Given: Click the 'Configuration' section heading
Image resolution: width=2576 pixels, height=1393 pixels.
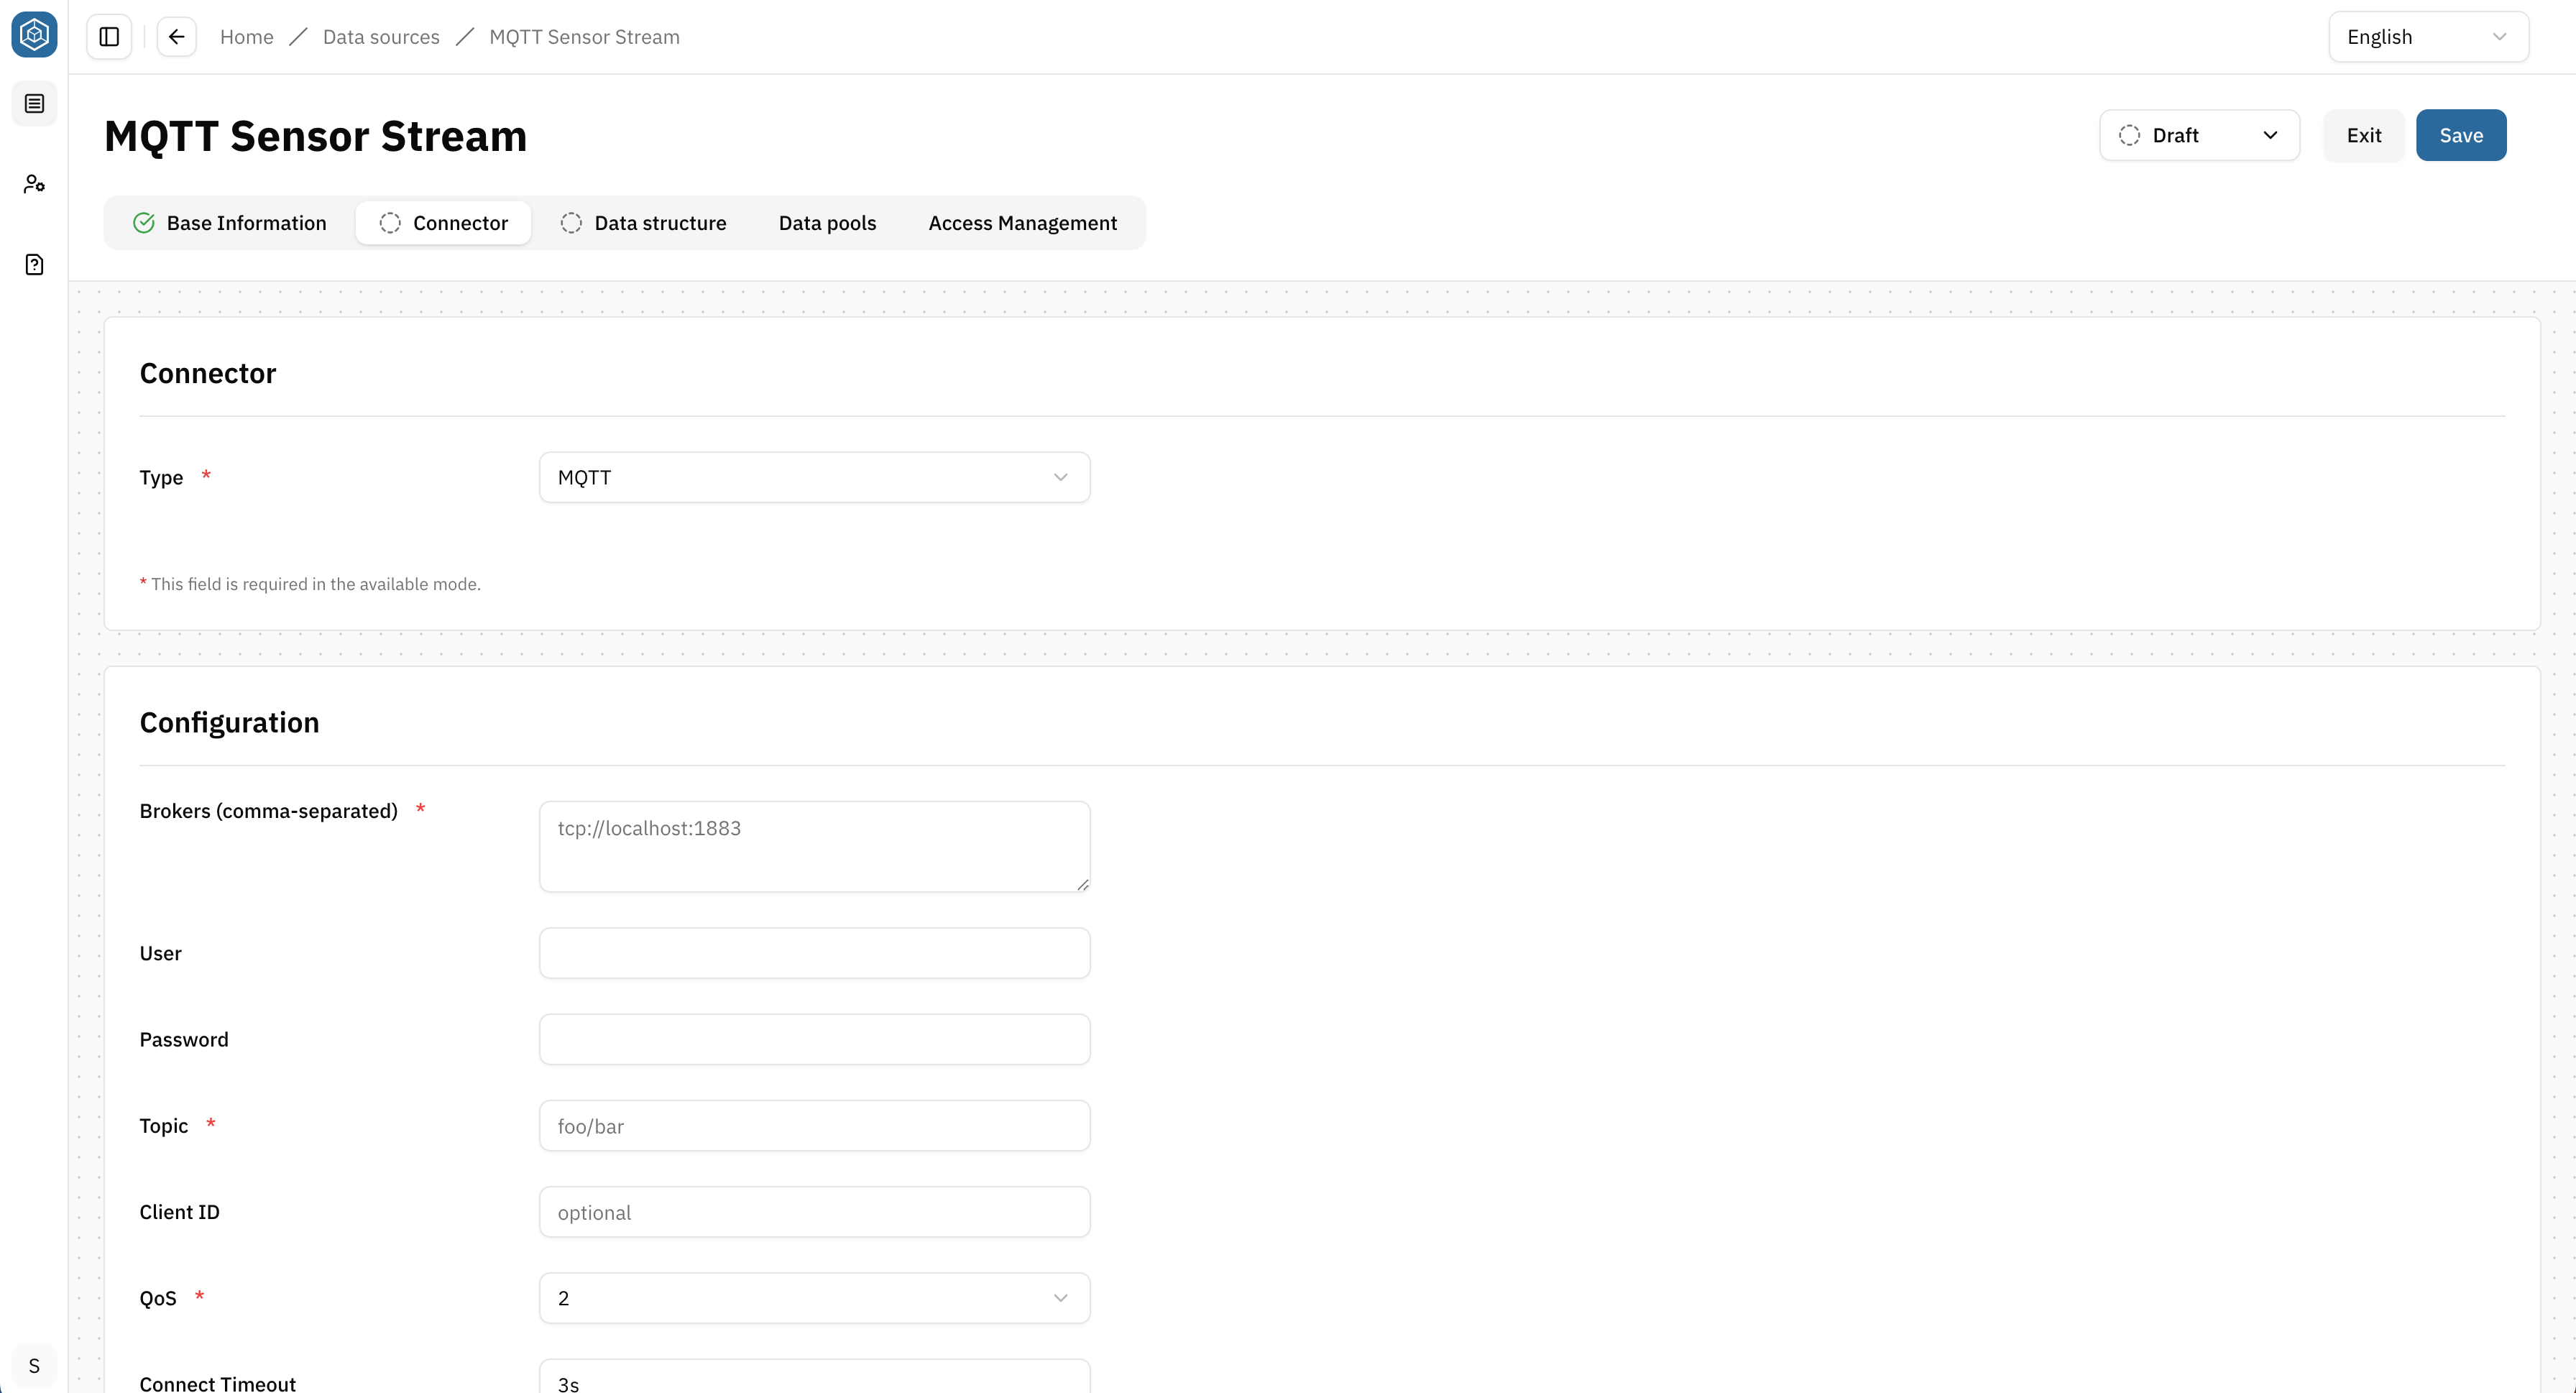Looking at the screenshot, I should tap(229, 722).
